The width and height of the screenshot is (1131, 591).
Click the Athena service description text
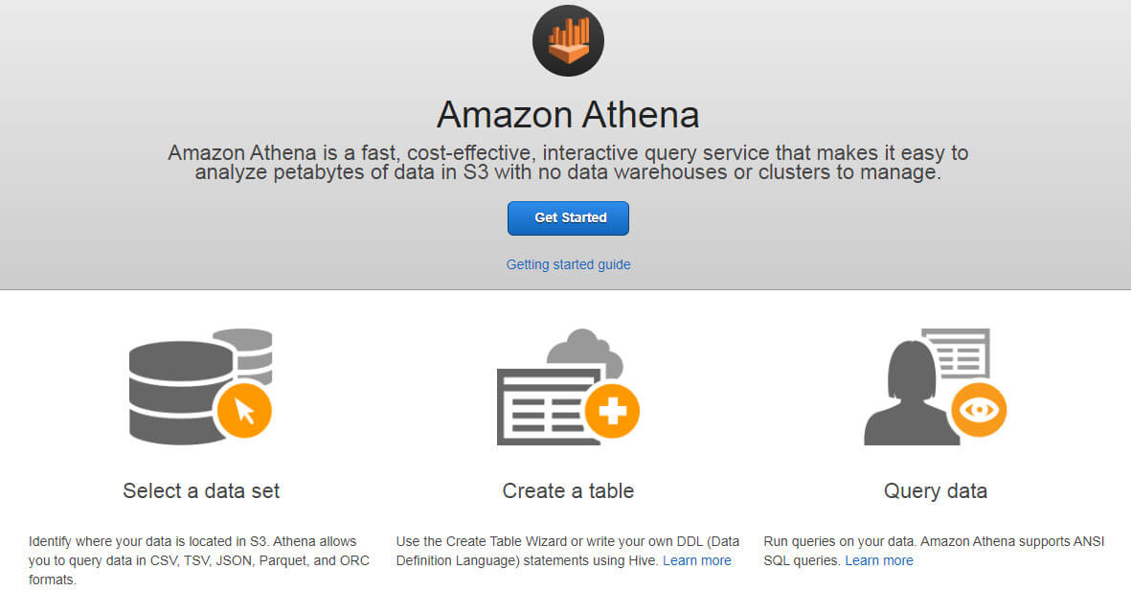(x=568, y=162)
